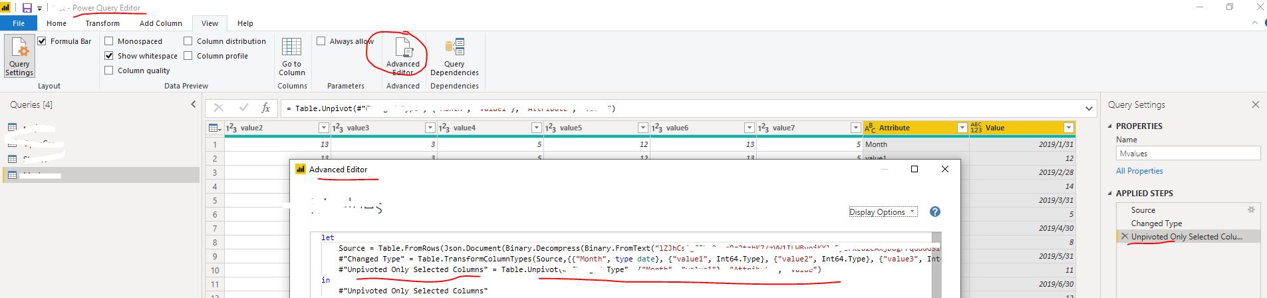This screenshot has width=1267, height=298.
Task: Open the File tab
Action: coord(19,23)
